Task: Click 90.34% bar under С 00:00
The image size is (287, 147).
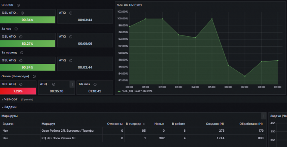Action: point(27,20)
